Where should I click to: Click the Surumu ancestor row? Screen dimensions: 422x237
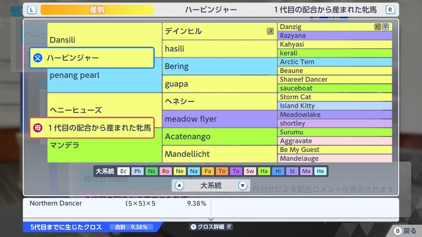[335, 132]
